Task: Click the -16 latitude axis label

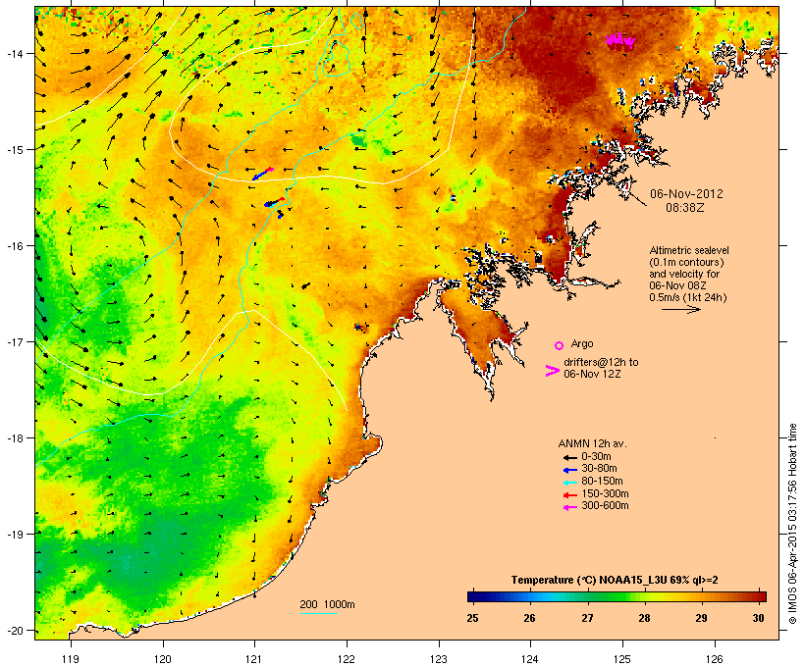Action: 15,246
